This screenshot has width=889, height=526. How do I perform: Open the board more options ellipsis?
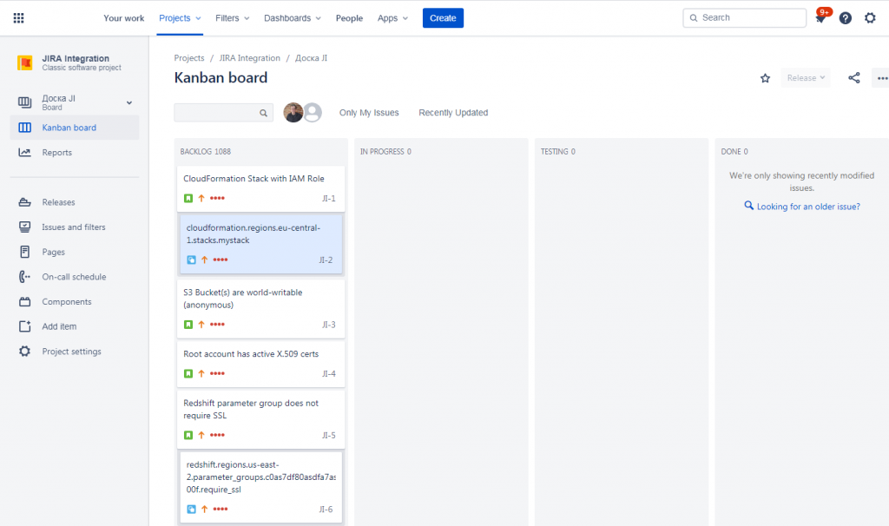(882, 78)
